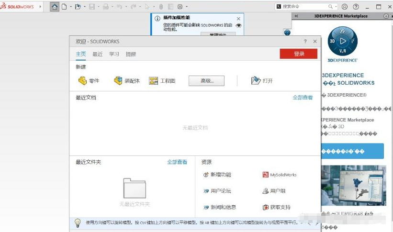Click inside the search commands field
Screen dimensions: 393x232
pyautogui.click(x=304, y=7)
